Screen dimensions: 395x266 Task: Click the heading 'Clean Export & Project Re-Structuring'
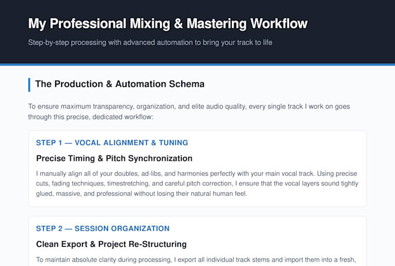coord(112,244)
